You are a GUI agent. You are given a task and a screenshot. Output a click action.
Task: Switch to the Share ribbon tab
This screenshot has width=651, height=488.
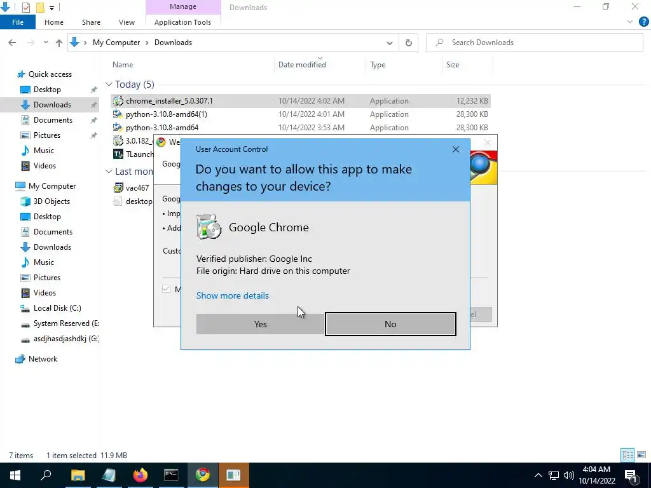click(91, 22)
